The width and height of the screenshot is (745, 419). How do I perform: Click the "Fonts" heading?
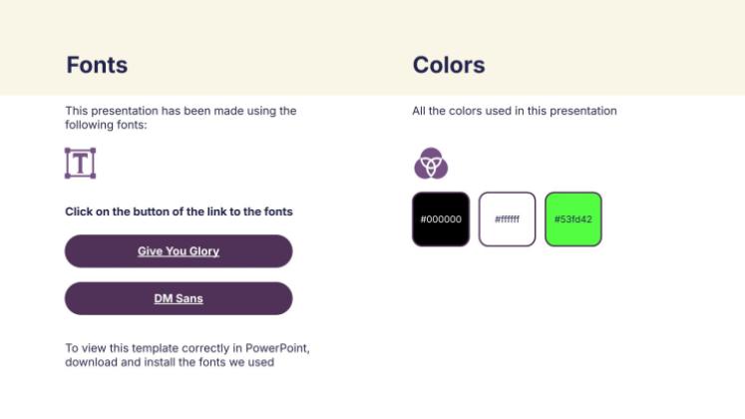[x=97, y=66]
